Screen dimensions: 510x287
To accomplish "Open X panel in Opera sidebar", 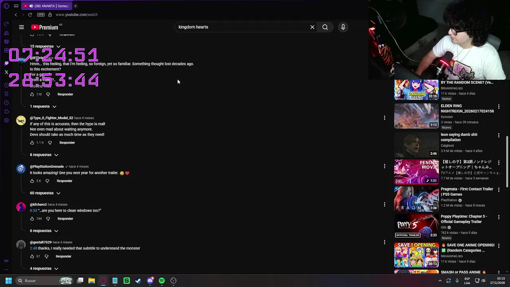I will [x=6, y=72].
